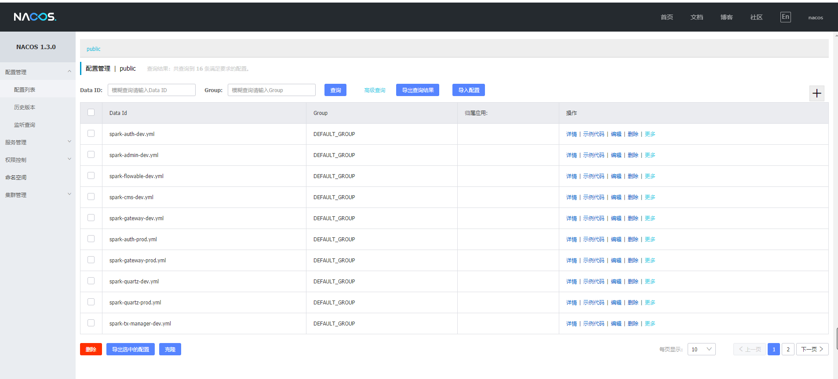Check the box for spark-gateway-dev.yml
The height and width of the screenshot is (379, 838).
[91, 218]
